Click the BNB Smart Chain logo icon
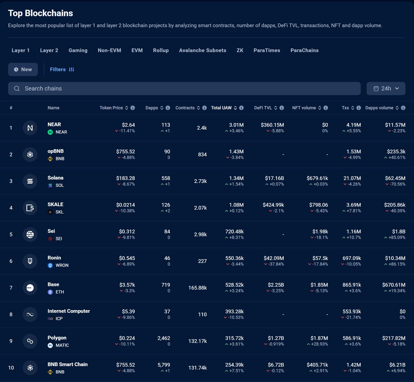This screenshot has height=382, width=414. tap(30, 368)
